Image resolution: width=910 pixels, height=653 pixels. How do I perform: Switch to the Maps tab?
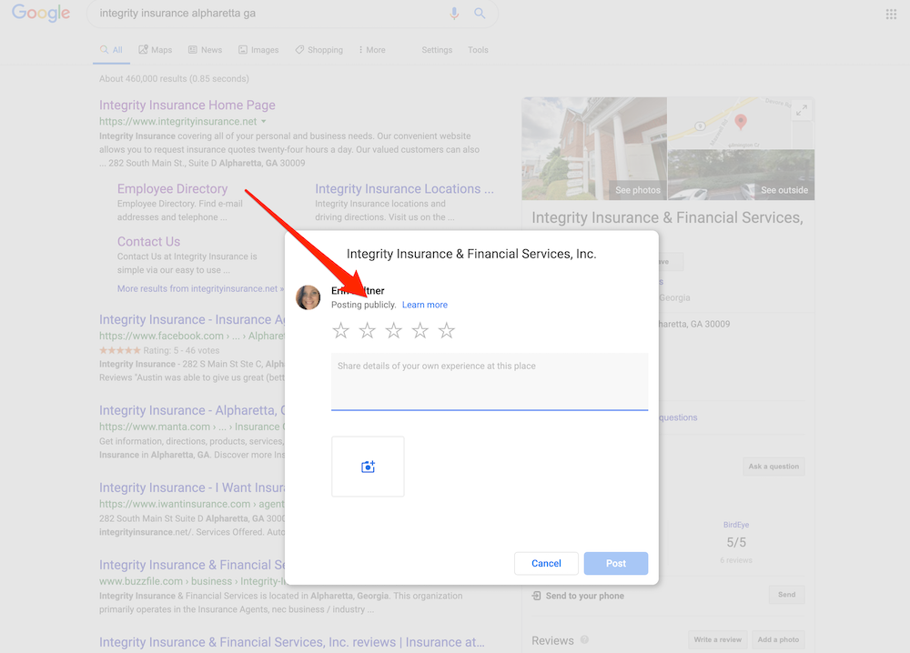(x=155, y=50)
